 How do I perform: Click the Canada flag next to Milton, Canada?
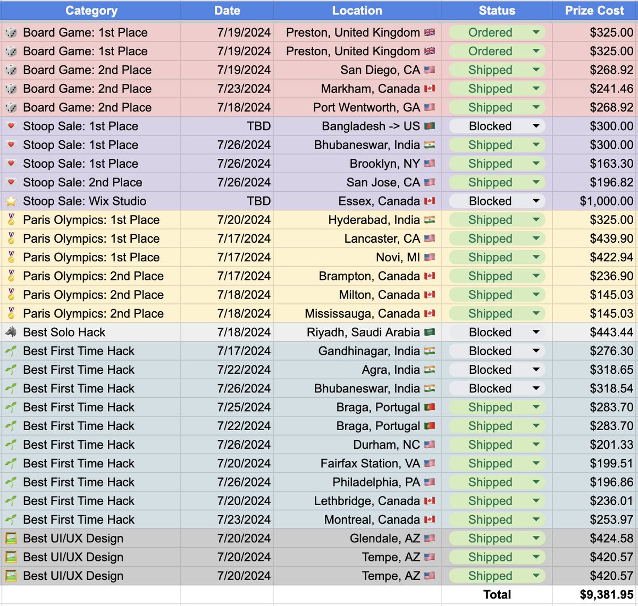coord(430,295)
